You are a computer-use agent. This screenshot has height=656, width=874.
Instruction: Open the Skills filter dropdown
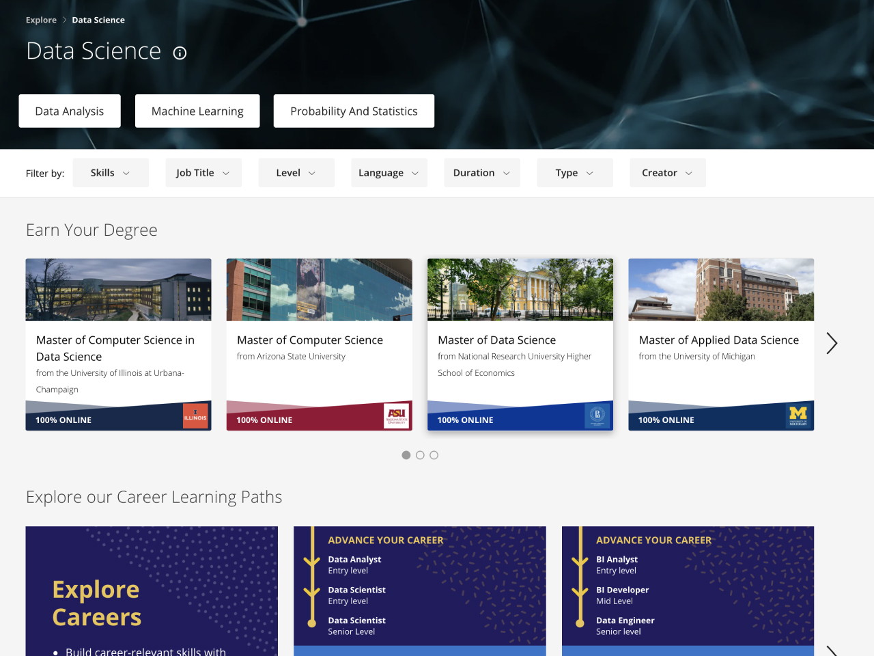pyautogui.click(x=111, y=173)
